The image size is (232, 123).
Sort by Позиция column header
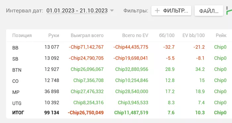22,35
